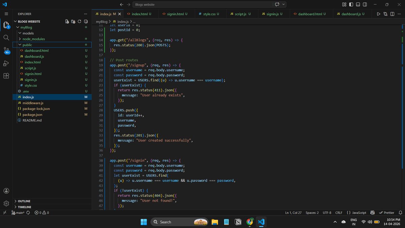Open the Explorer view in activity bar
The width and height of the screenshot is (405, 228).
pos(6,25)
